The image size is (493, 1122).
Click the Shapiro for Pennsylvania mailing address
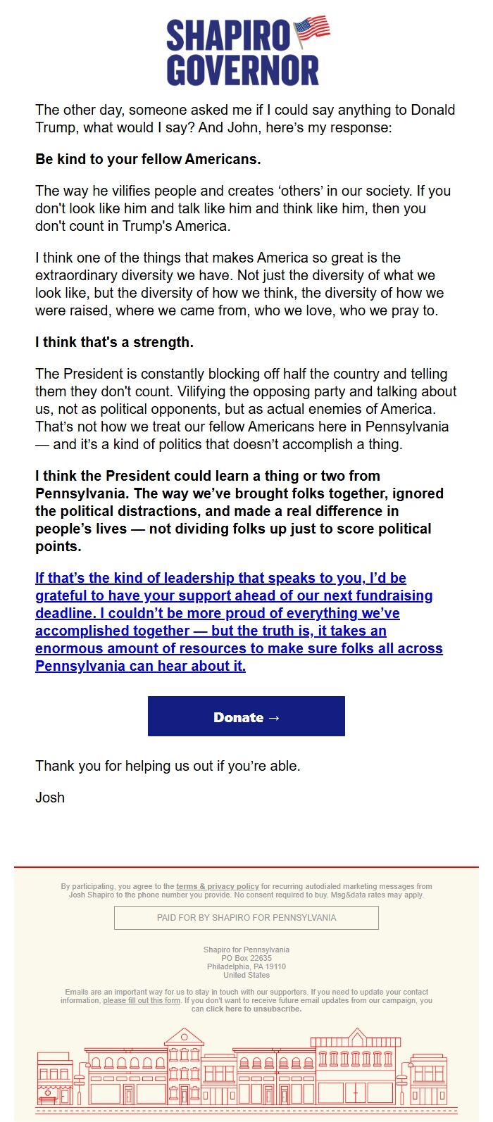(246, 962)
